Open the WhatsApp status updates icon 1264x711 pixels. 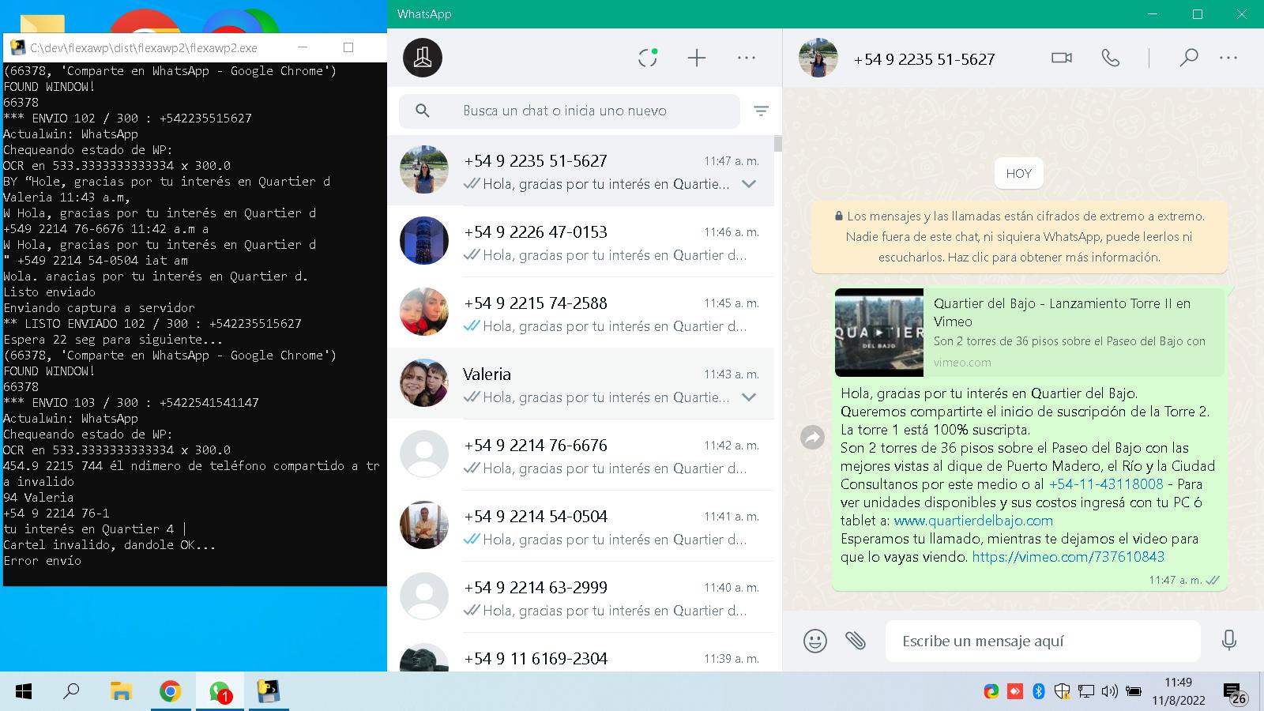[x=648, y=58]
